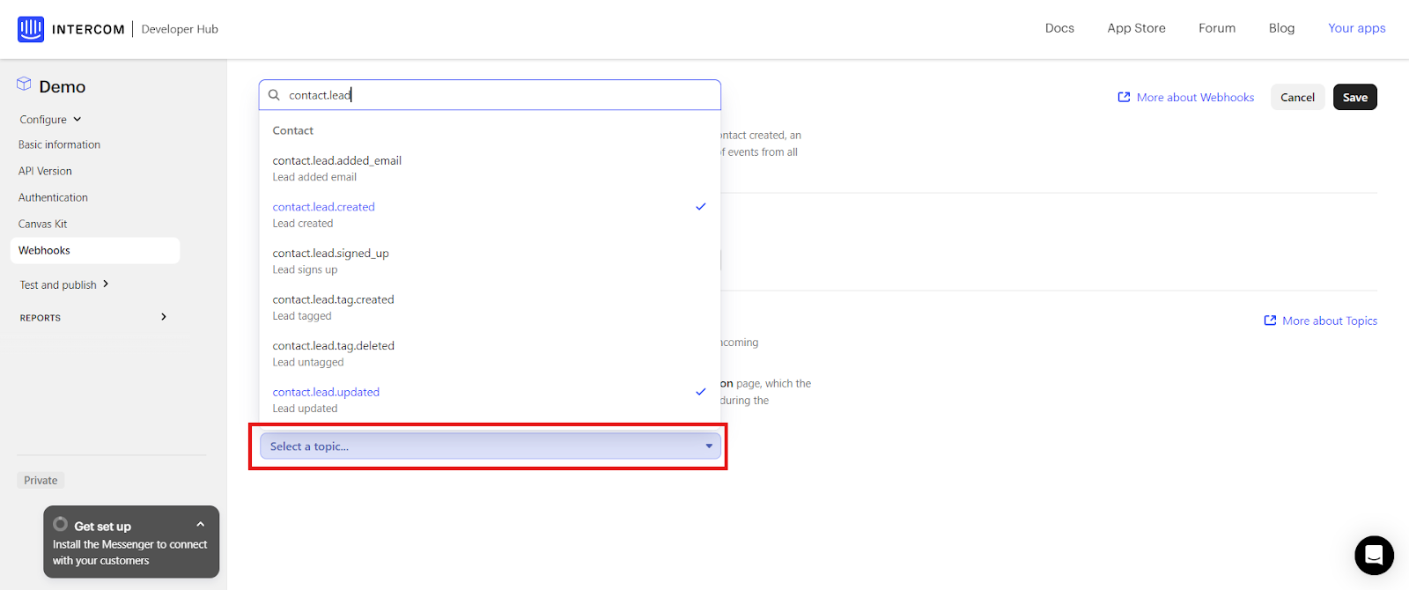
Task: Open API Version page
Action: click(45, 171)
